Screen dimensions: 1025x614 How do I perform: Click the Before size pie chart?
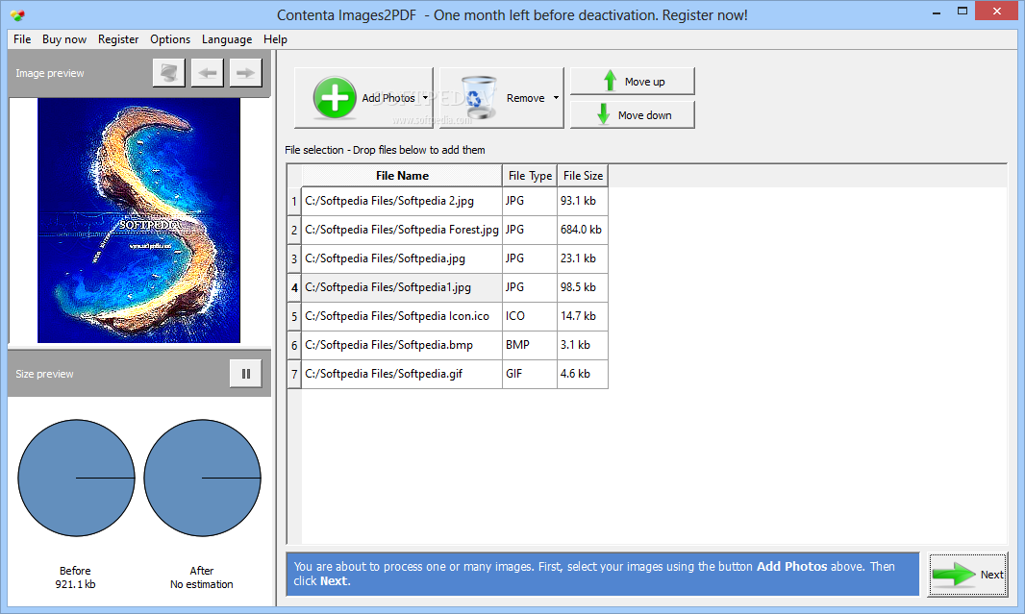(x=76, y=479)
